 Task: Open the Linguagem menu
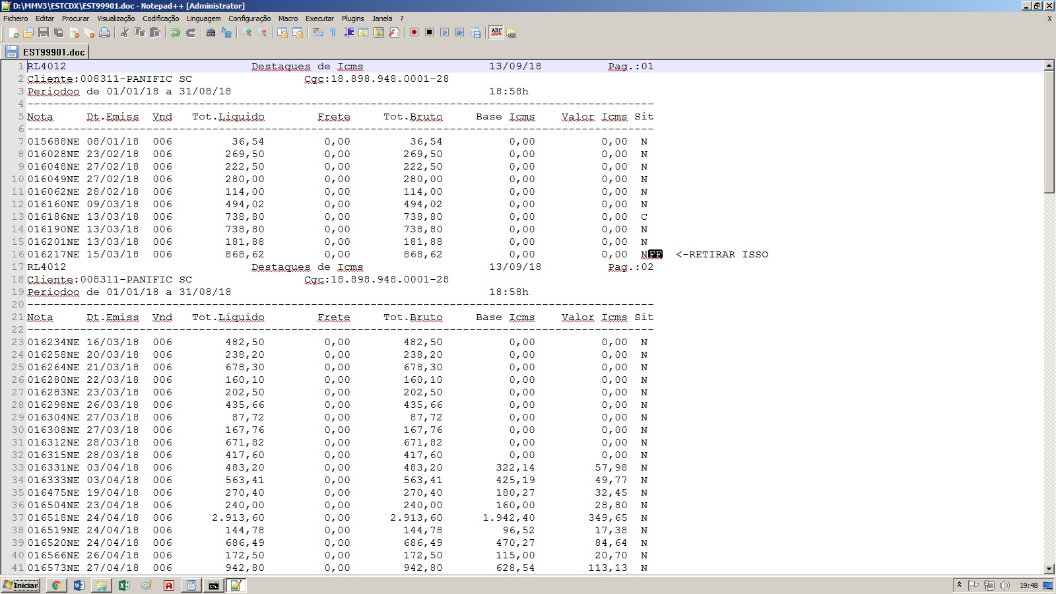pyautogui.click(x=203, y=18)
